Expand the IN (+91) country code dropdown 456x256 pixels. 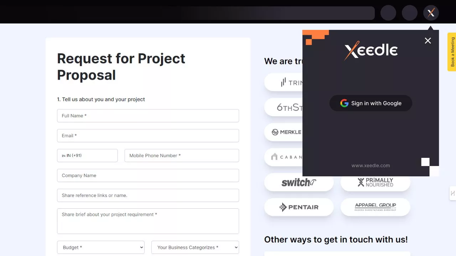pyautogui.click(x=87, y=155)
